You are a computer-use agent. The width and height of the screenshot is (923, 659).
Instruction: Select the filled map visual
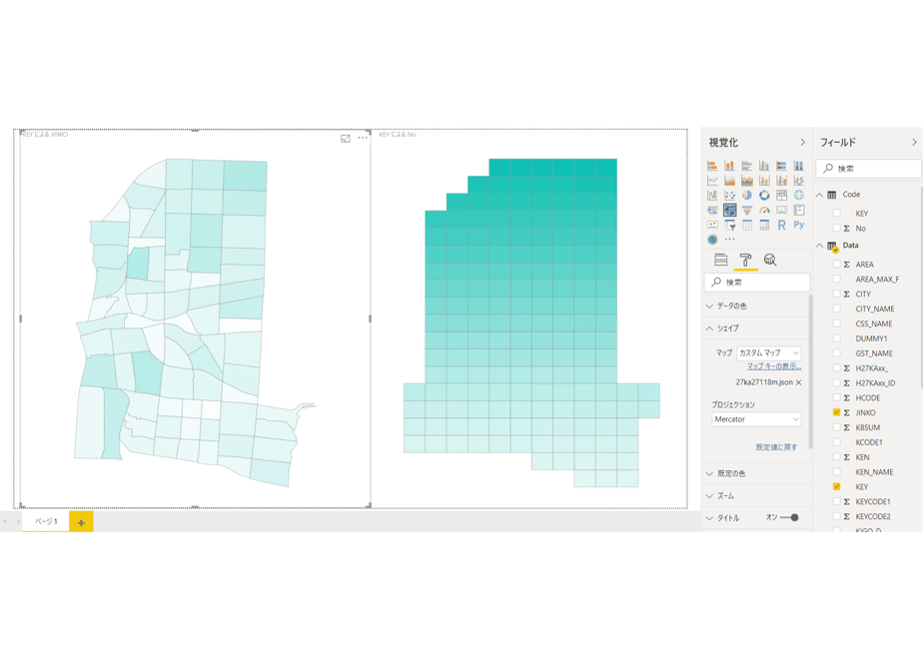click(x=712, y=210)
